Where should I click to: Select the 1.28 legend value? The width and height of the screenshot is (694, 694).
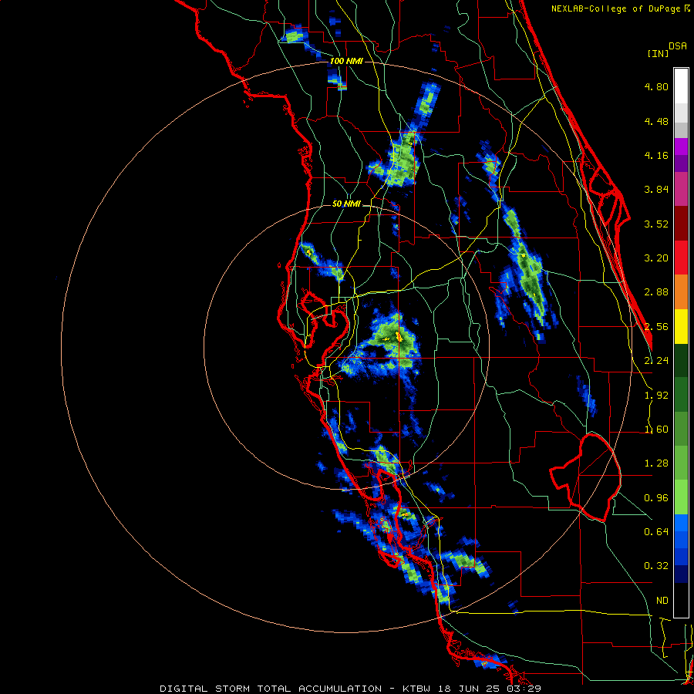[x=656, y=463]
